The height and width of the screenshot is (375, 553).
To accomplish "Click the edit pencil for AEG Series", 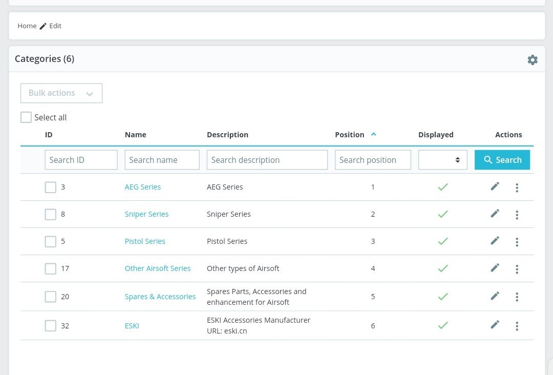I will [x=495, y=186].
